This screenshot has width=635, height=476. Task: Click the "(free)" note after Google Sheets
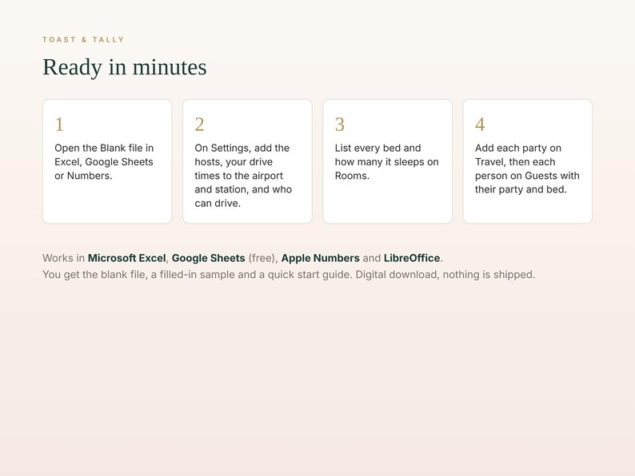click(x=262, y=258)
